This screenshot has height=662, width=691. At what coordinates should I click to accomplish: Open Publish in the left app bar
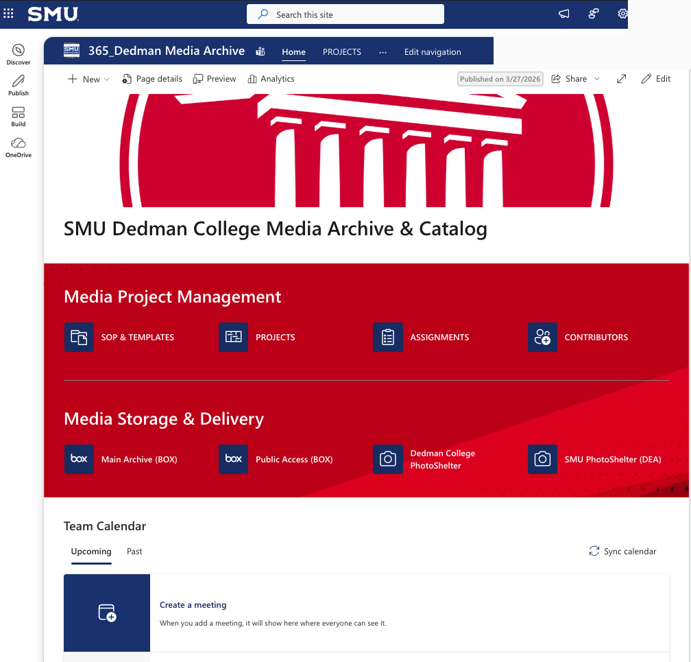pos(18,86)
